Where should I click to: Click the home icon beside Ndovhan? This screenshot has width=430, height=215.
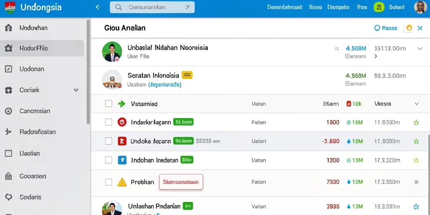click(x=8, y=28)
